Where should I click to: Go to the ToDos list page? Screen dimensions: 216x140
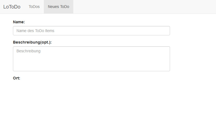(34, 7)
